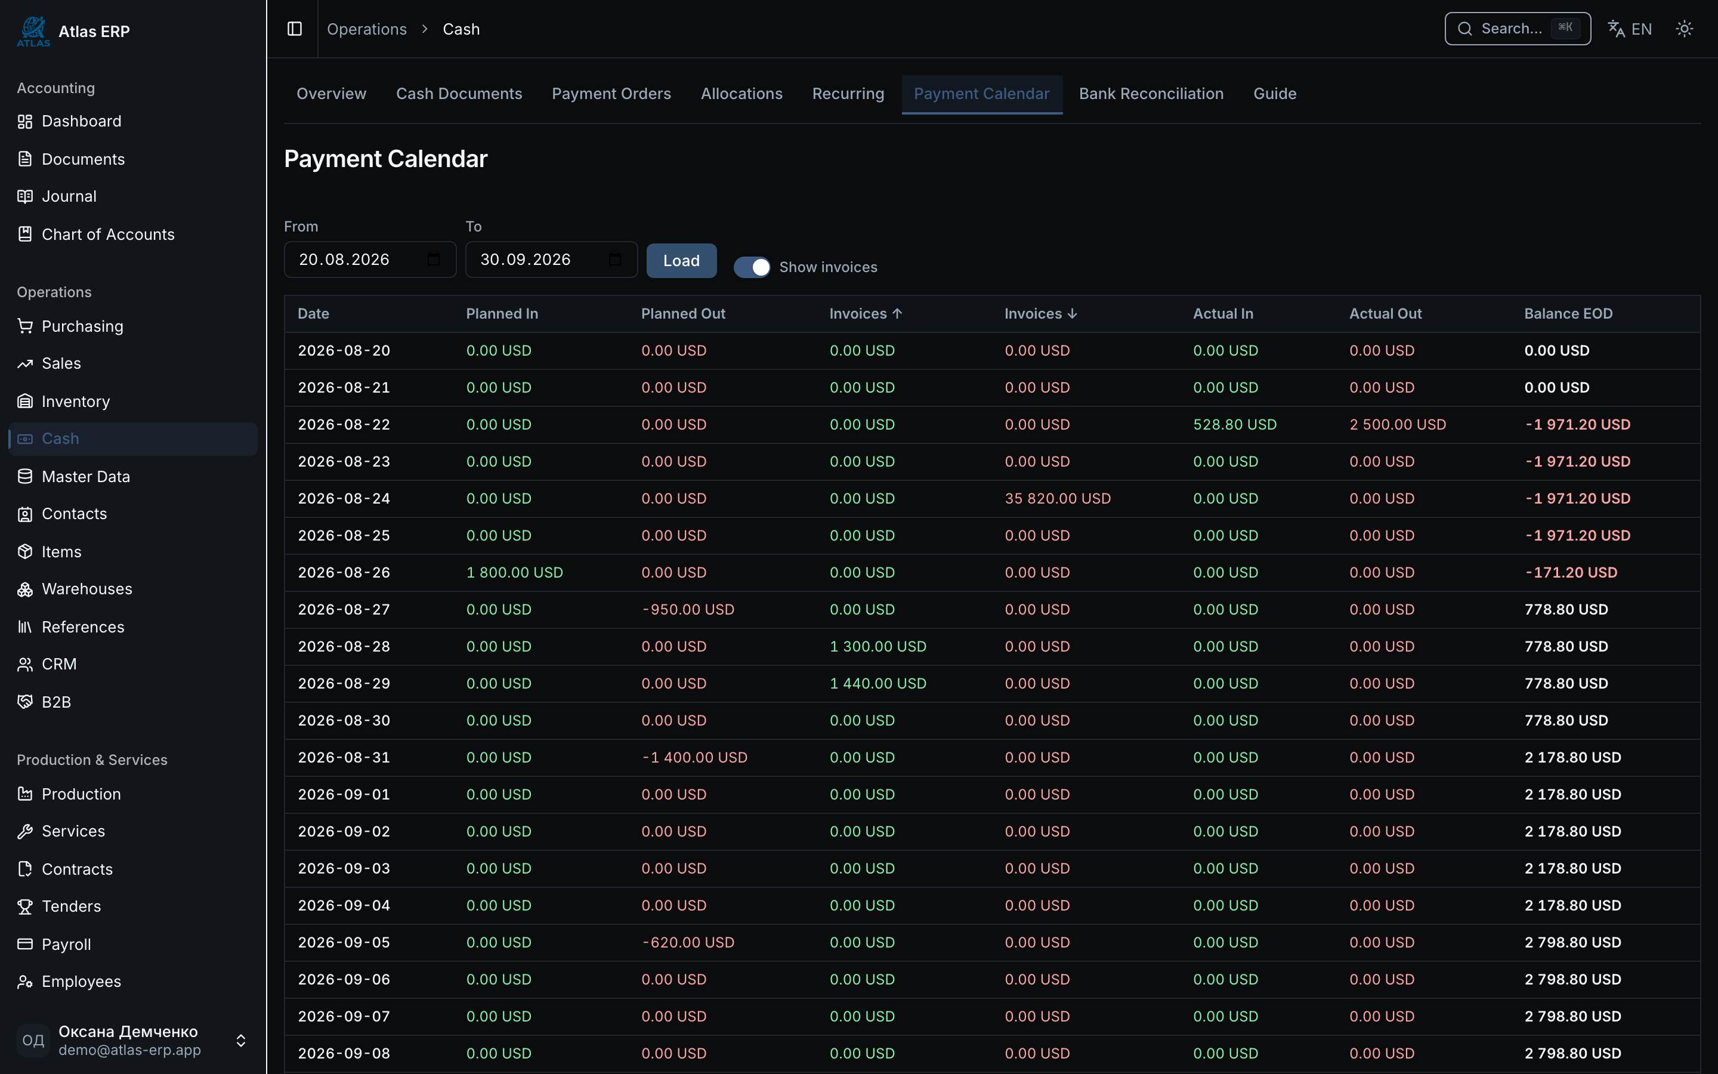Open the Dashboard icon in sidebar
The width and height of the screenshot is (1718, 1074).
click(x=25, y=122)
